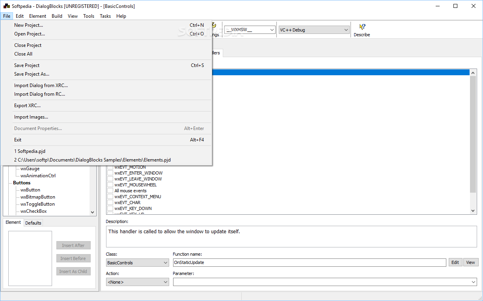Select Import Dialog from XRC...
The height and width of the screenshot is (301, 483).
point(106,85)
